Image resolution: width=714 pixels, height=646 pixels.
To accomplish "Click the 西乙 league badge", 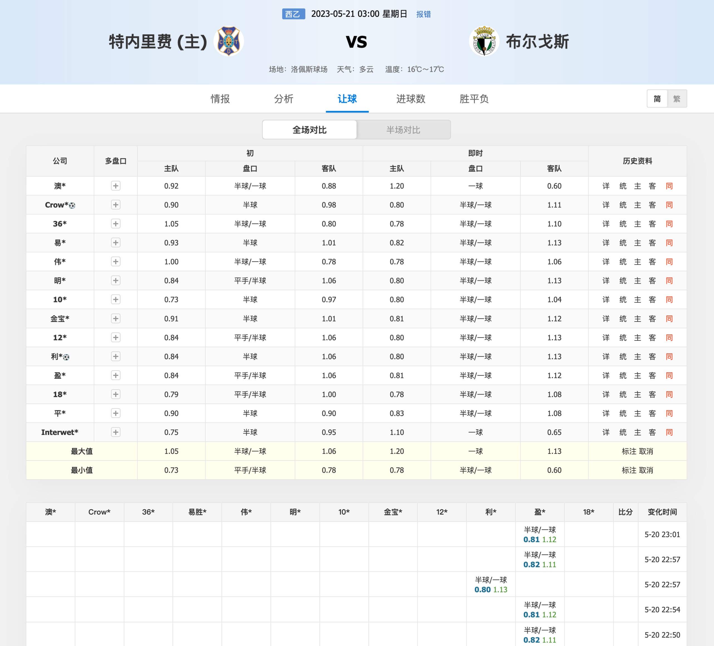I will [x=293, y=14].
